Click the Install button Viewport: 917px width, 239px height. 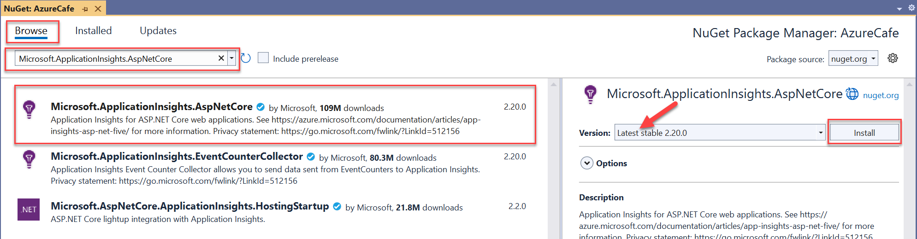point(864,133)
